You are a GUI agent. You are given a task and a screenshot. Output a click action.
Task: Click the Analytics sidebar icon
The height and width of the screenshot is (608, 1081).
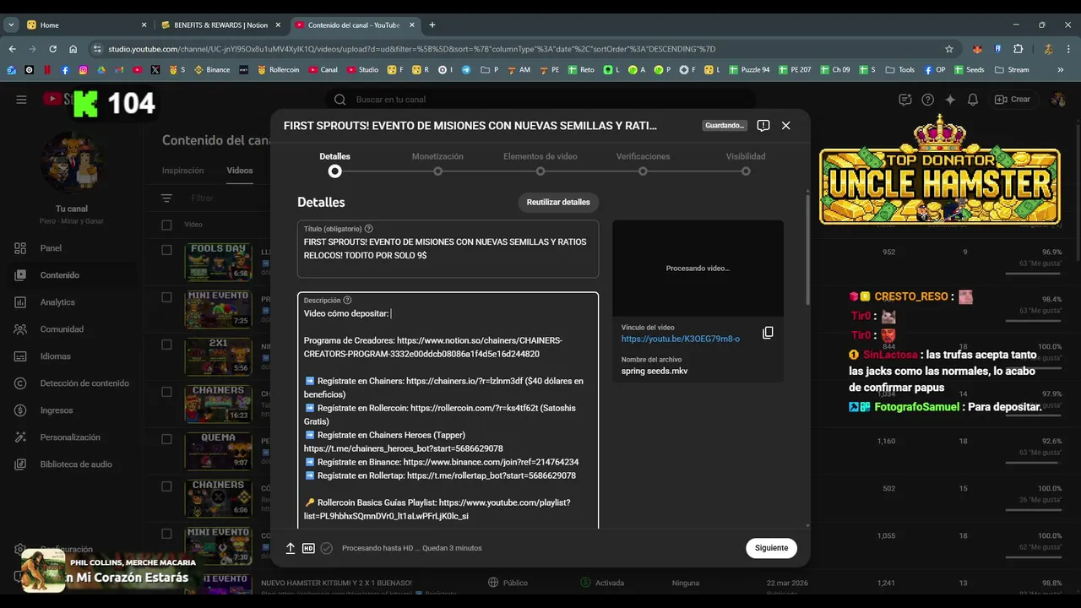click(20, 302)
